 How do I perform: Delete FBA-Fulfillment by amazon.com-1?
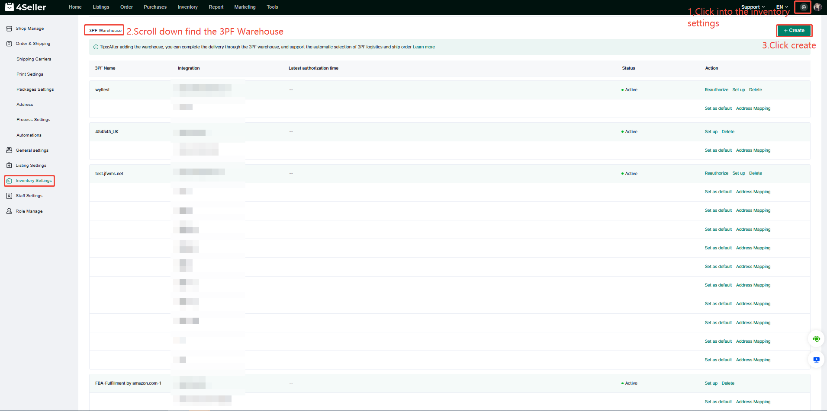point(728,383)
